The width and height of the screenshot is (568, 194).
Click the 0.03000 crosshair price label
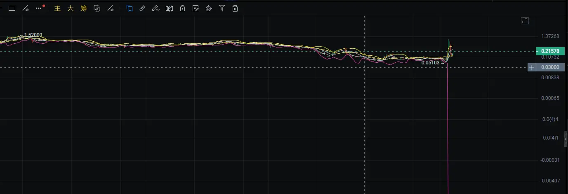click(550, 67)
